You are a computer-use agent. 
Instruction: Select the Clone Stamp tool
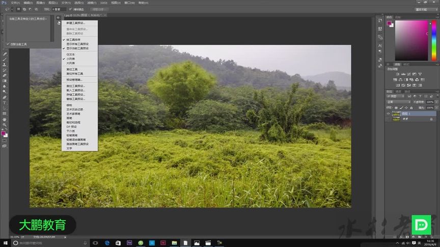[x=5, y=65]
